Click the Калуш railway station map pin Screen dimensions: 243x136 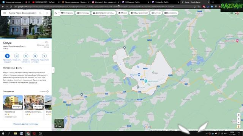click(138, 87)
